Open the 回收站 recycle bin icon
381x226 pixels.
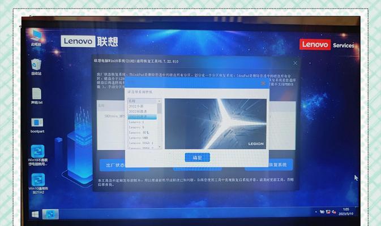(x=36, y=67)
